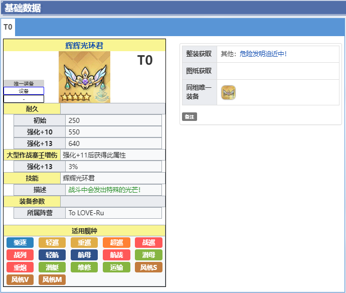Select the 驱逐 ship type tag
346x293 pixels.
20,243
